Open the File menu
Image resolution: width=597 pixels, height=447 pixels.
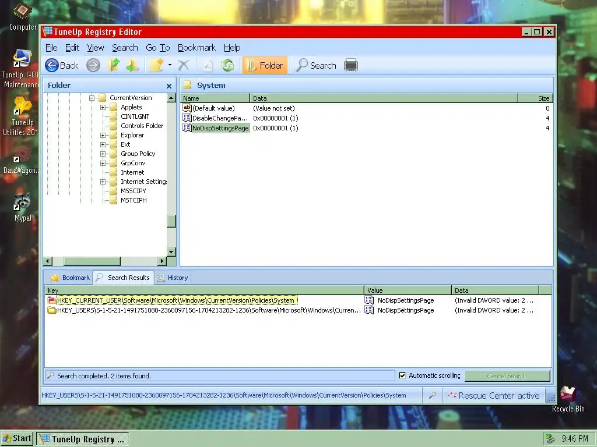[51, 48]
